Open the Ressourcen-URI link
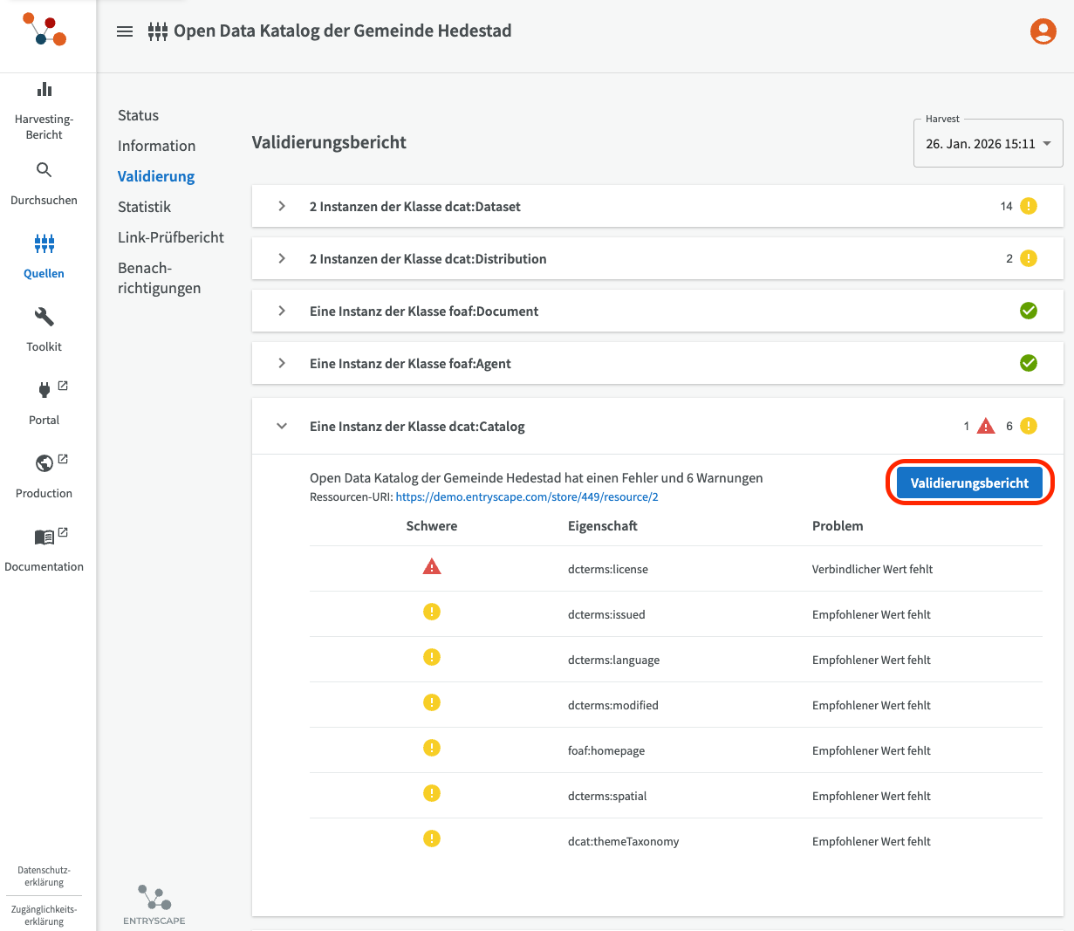This screenshot has height=931, width=1074. [x=527, y=497]
